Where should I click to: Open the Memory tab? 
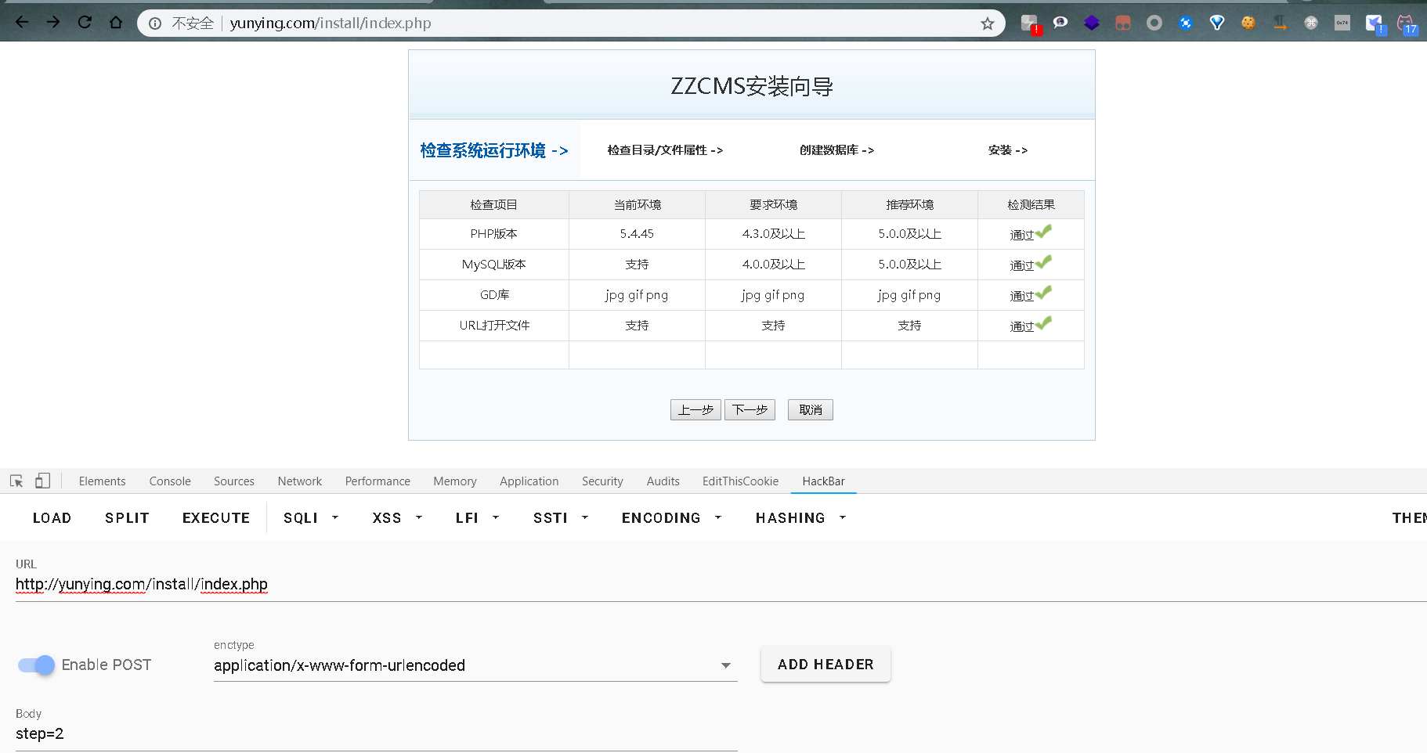455,481
